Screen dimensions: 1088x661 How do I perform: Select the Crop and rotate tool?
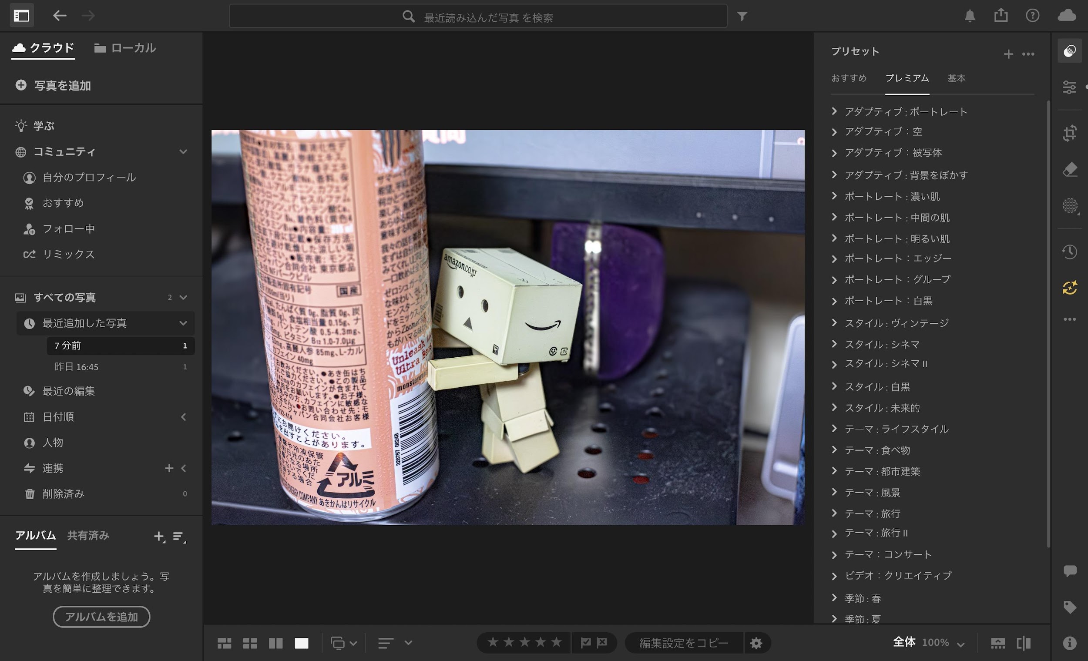1069,133
